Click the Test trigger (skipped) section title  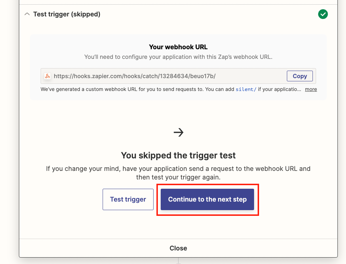pyautogui.click(x=67, y=14)
